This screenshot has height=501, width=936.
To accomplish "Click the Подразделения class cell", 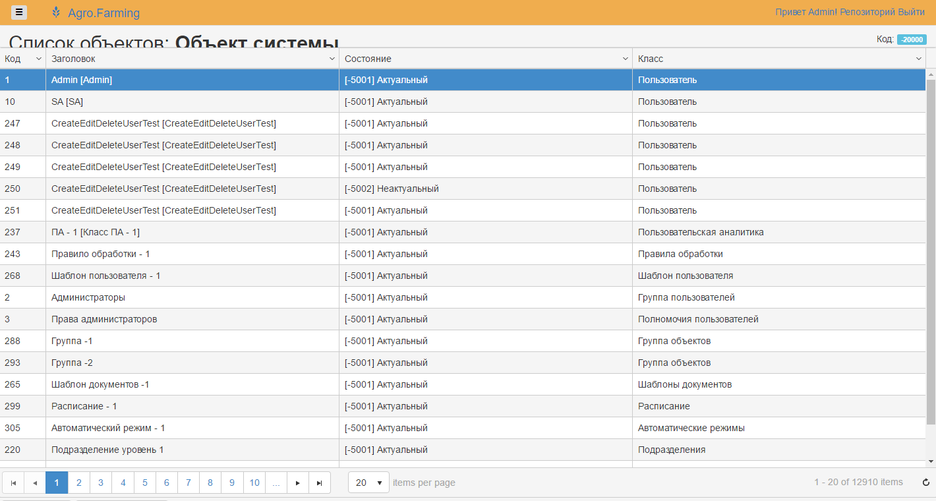I will 779,450.
